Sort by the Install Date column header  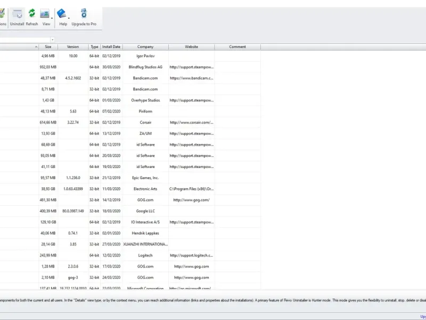pyautogui.click(x=111, y=47)
